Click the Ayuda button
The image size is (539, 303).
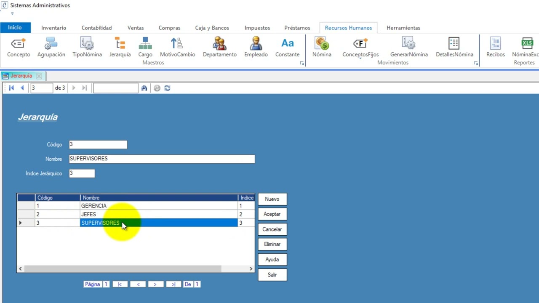point(272,260)
